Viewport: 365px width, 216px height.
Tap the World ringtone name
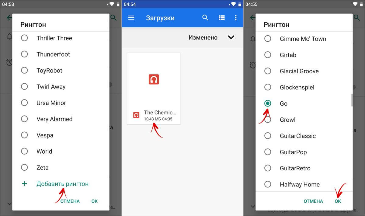click(x=44, y=151)
